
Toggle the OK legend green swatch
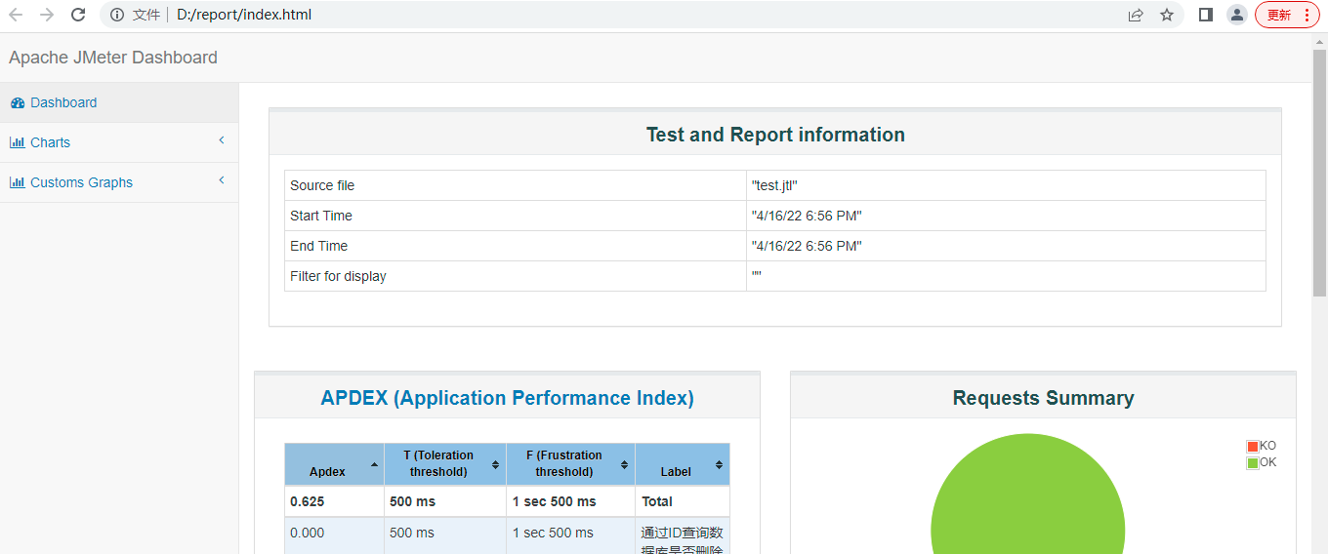pyautogui.click(x=1253, y=462)
